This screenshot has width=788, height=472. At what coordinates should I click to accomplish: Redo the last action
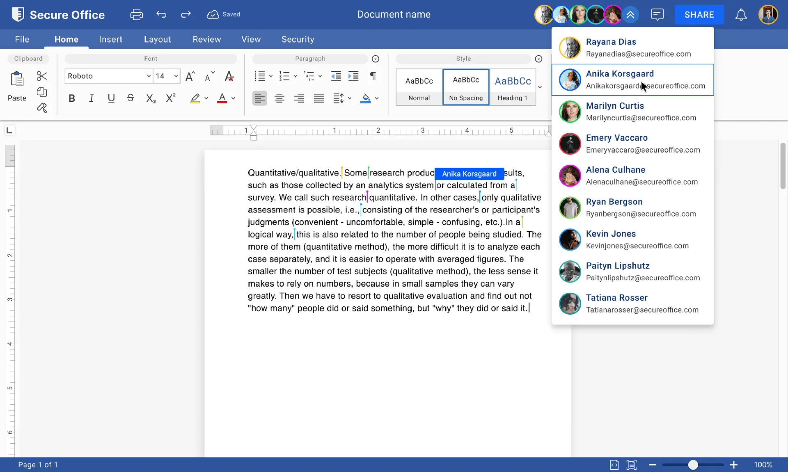tap(186, 15)
